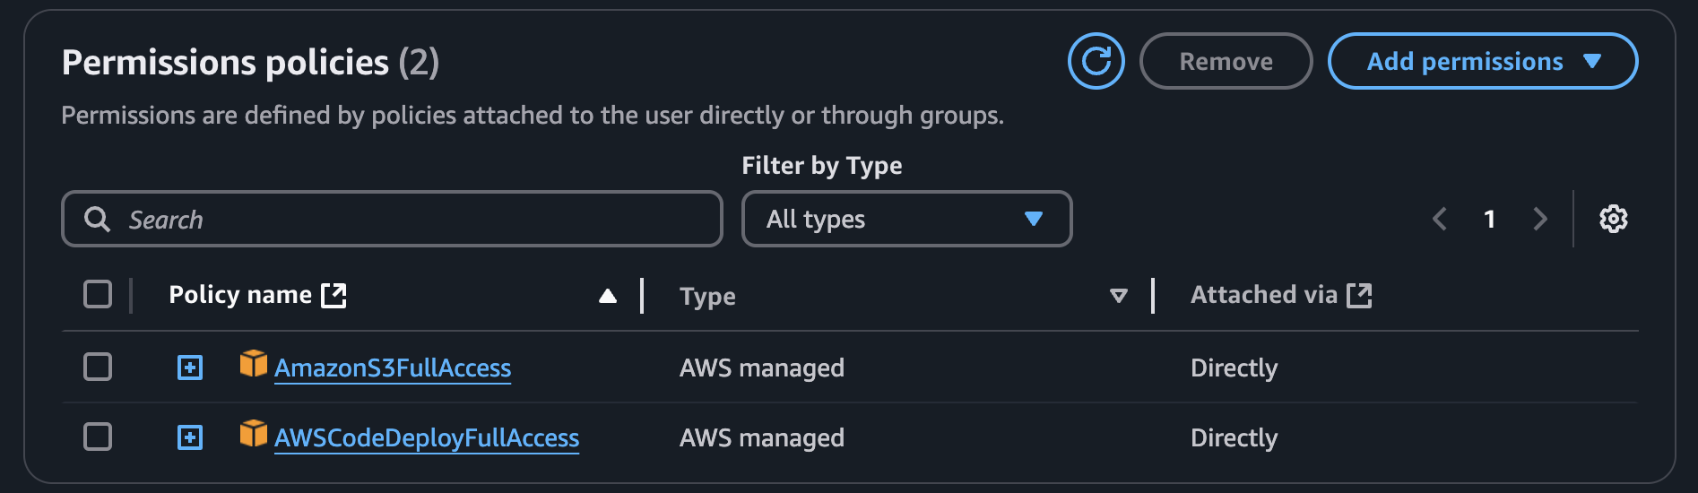Open the All types filter dropdown

[x=906, y=219]
